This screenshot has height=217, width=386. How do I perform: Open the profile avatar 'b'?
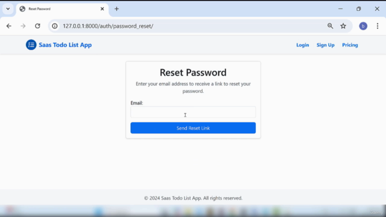pos(363,26)
